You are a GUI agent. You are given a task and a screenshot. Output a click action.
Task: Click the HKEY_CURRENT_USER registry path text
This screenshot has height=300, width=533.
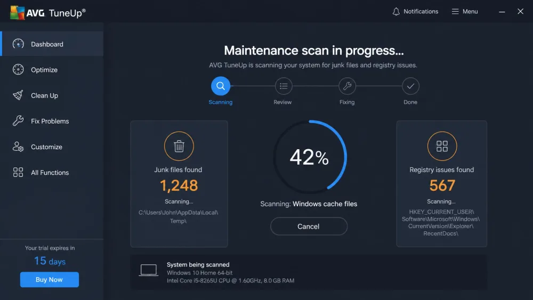(x=441, y=223)
